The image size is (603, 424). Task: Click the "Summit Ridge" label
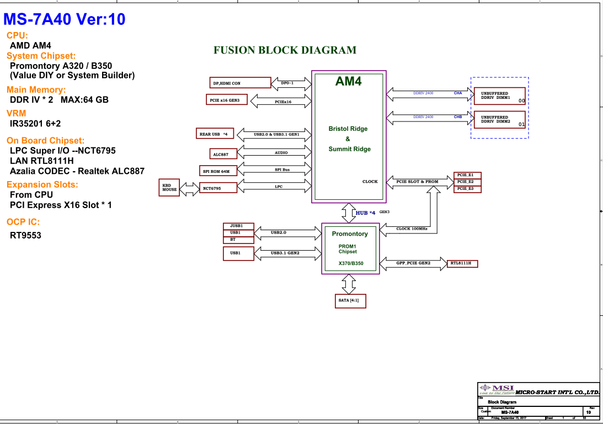coord(350,149)
